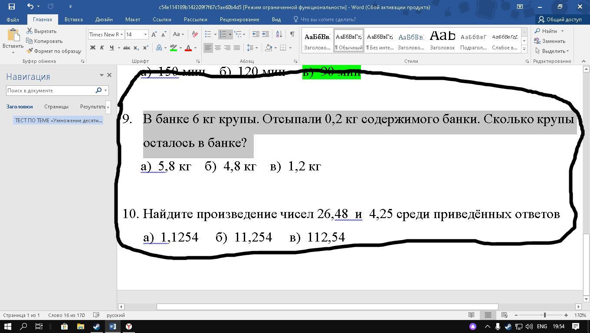Click the Заменить button
The height and width of the screenshot is (333, 590).
[x=550, y=41]
